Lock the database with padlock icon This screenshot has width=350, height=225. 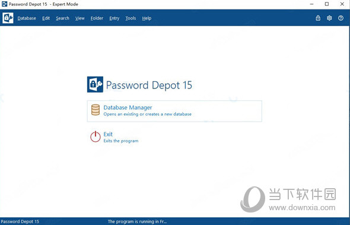pos(318,18)
